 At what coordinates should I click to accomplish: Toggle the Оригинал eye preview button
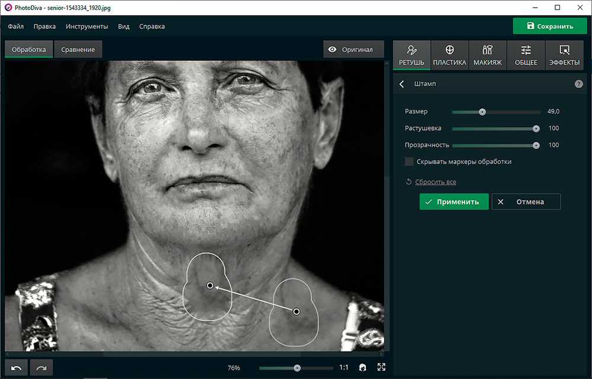(x=353, y=50)
